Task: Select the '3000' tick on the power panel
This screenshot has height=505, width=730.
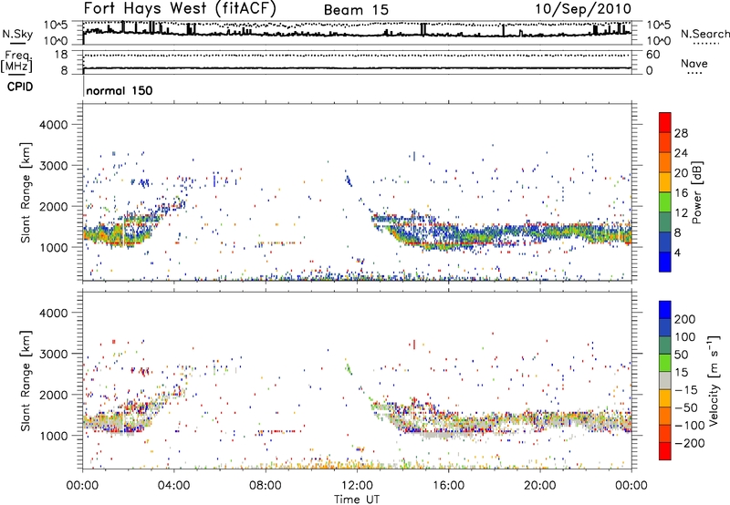Action: click(53, 166)
